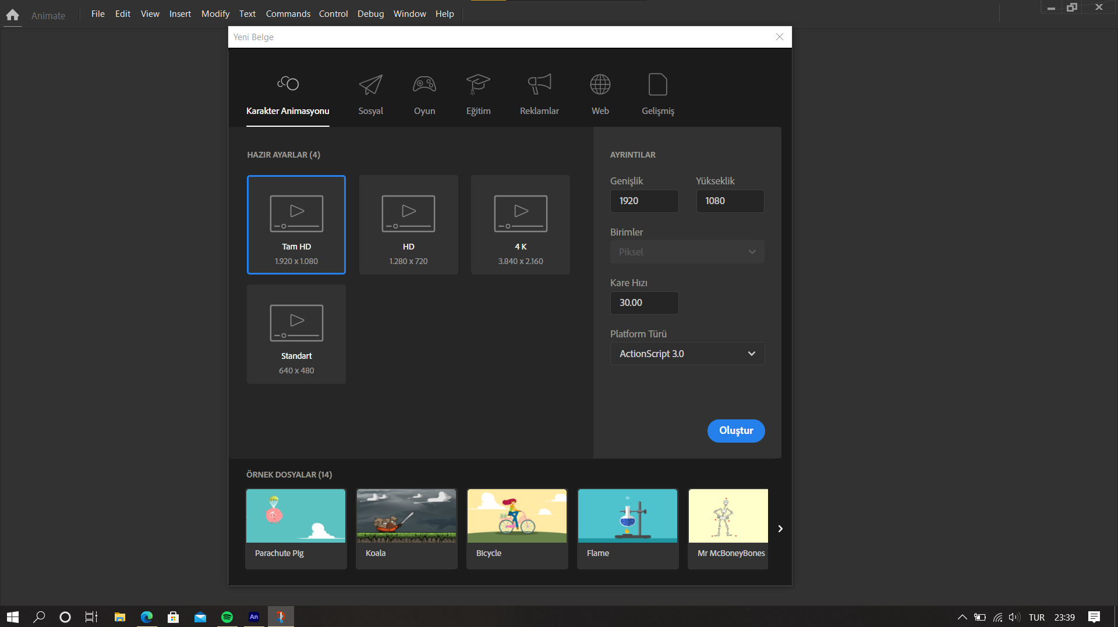Open the Edit menu
The height and width of the screenshot is (627, 1118).
(123, 14)
